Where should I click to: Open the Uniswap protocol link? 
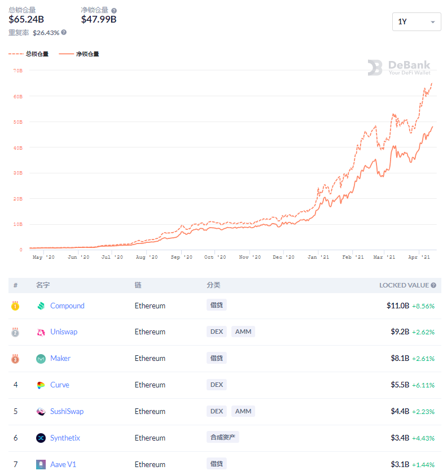pyautogui.click(x=64, y=332)
